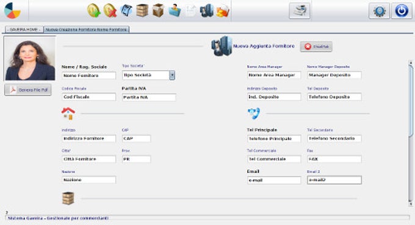This screenshot has height=225, width=415.
Task: Click the Telefono Secondario input field
Action: click(x=334, y=139)
